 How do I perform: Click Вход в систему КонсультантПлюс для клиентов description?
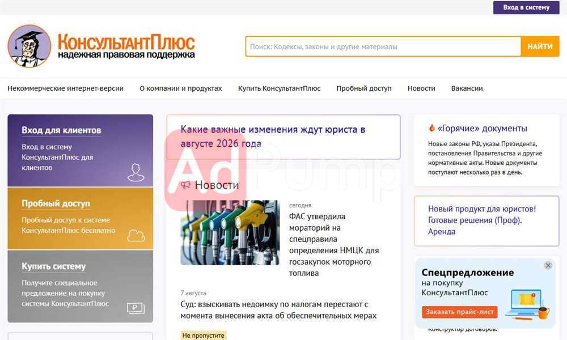pos(57,157)
